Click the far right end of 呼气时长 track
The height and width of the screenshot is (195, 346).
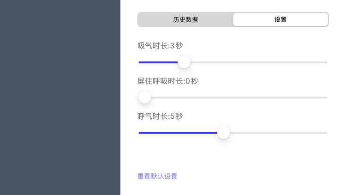tap(326, 133)
